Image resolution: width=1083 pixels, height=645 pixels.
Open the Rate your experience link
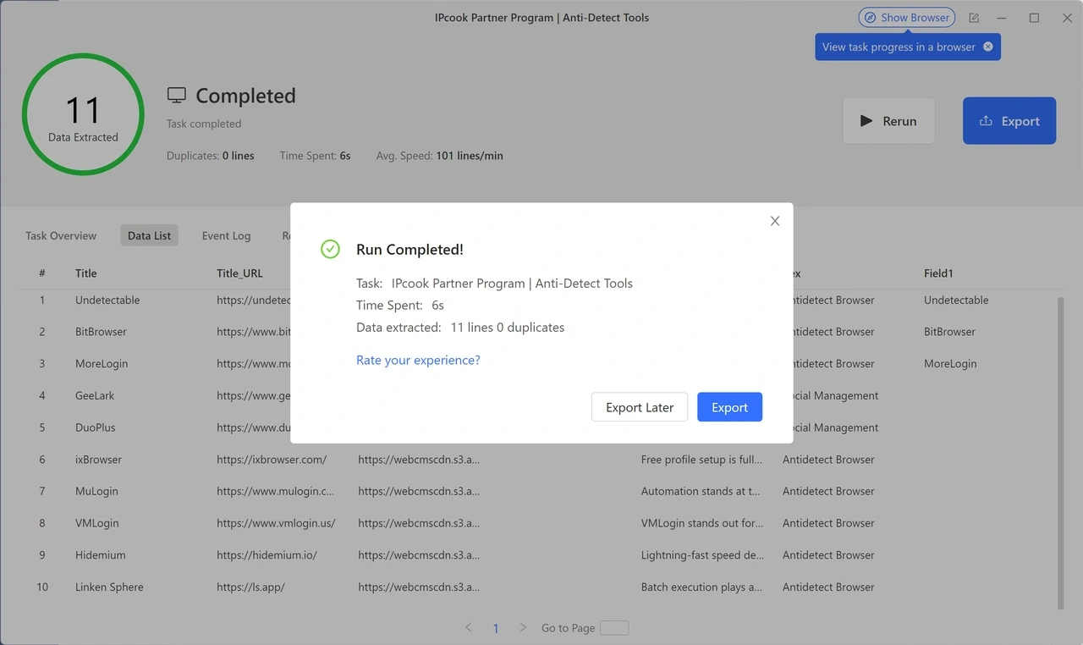coord(418,360)
